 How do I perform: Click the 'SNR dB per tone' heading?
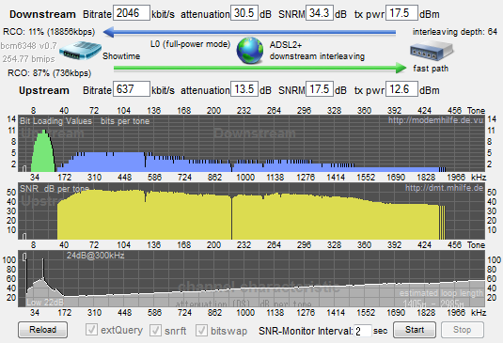pos(55,189)
